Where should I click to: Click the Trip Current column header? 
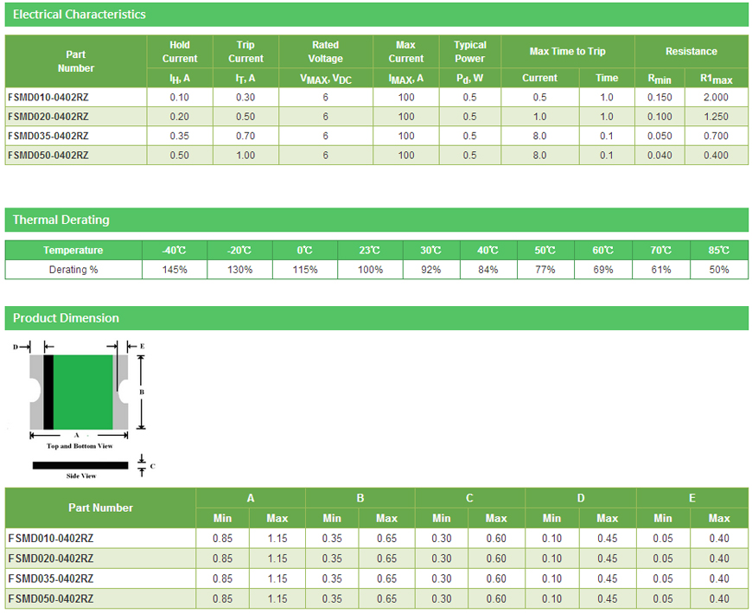point(245,52)
